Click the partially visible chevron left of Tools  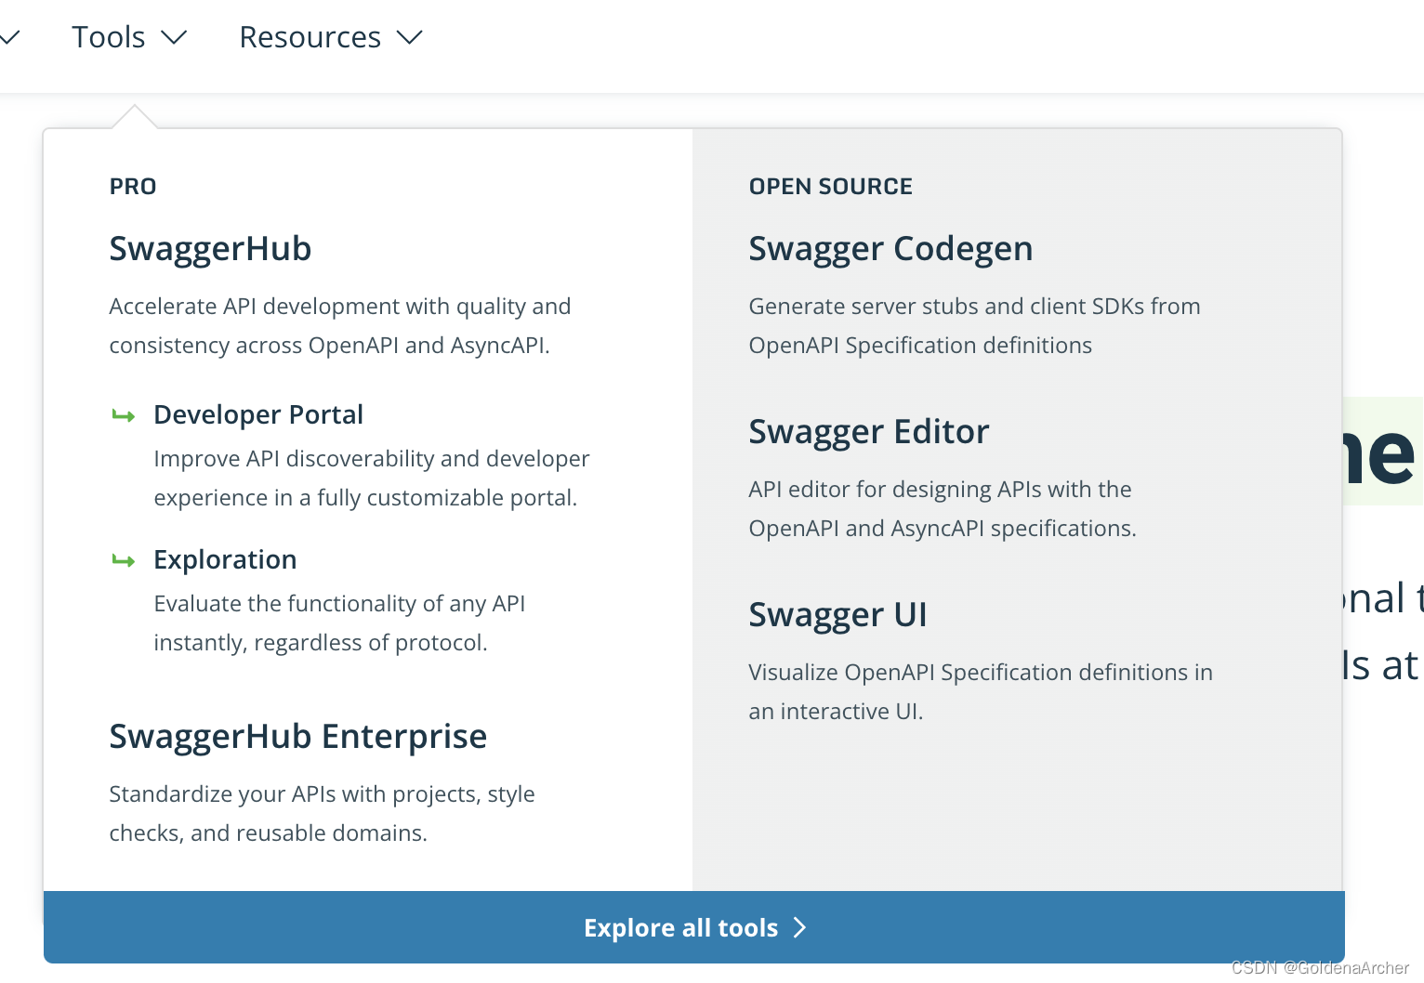point(9,38)
